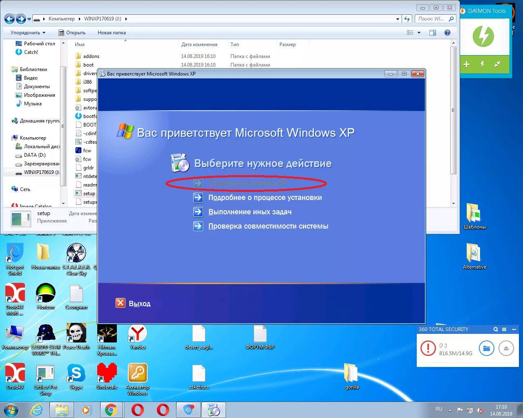This screenshot has height=418, width=523.
Task: Select DATA (D:) drive in navigation pane
Action: point(31,155)
